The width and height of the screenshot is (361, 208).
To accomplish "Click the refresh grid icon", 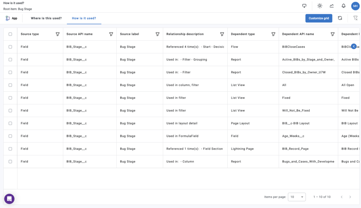I will click(x=340, y=18).
